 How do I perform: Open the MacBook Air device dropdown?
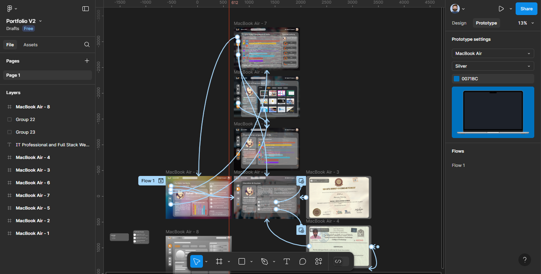point(493,53)
